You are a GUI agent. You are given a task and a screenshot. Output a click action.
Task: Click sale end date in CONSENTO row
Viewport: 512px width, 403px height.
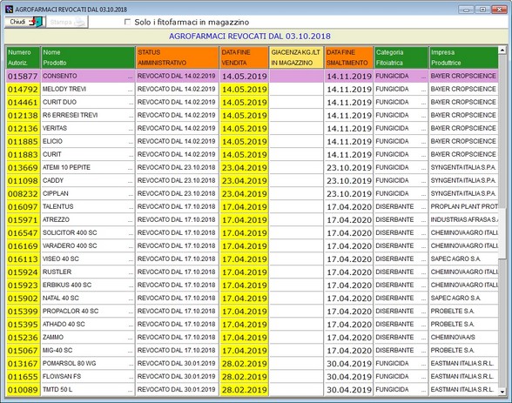tap(244, 76)
